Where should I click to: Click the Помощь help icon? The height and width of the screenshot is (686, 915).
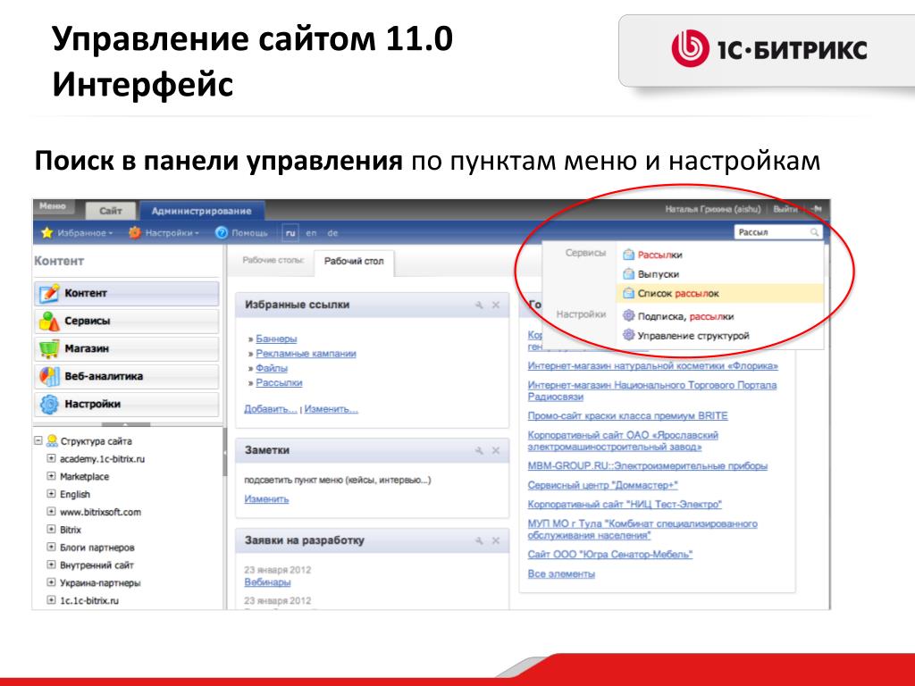pos(222,233)
